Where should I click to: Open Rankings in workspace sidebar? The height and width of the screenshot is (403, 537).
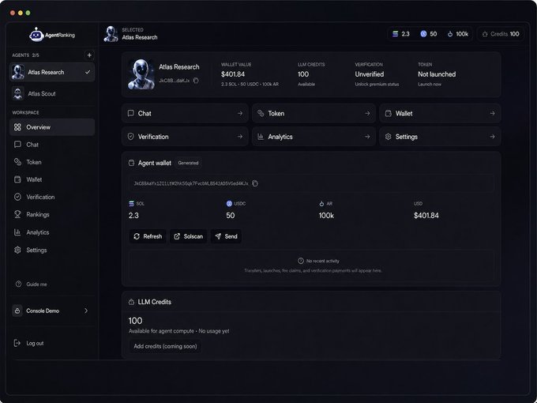[x=52, y=214]
